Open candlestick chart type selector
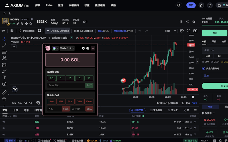Screen dimensions: 228x142 [x=12, y=31]
